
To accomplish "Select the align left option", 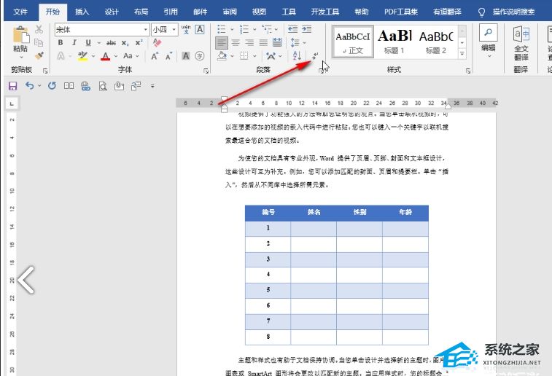I will tap(222, 43).
